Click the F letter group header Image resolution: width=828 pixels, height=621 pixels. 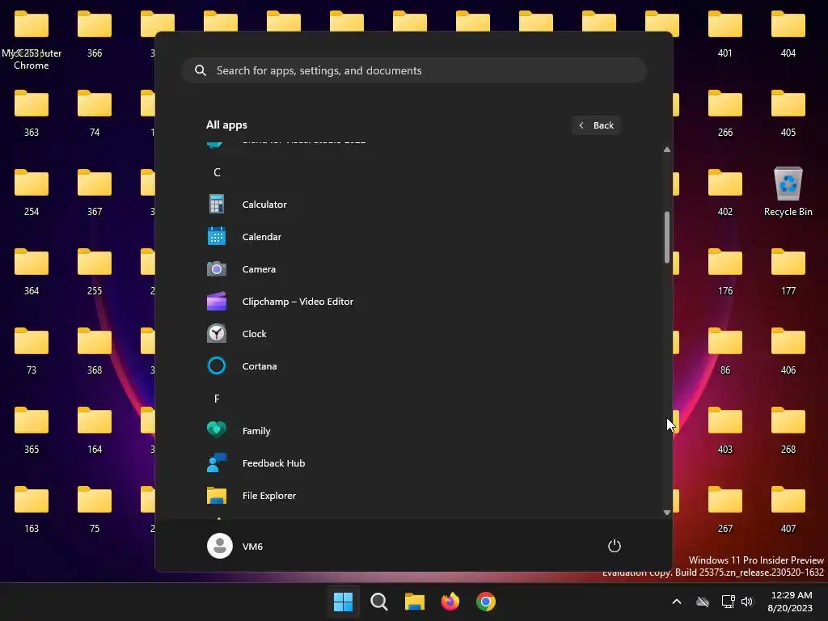[x=217, y=399]
